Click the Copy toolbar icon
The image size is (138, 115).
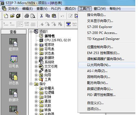click(x=48, y=16)
